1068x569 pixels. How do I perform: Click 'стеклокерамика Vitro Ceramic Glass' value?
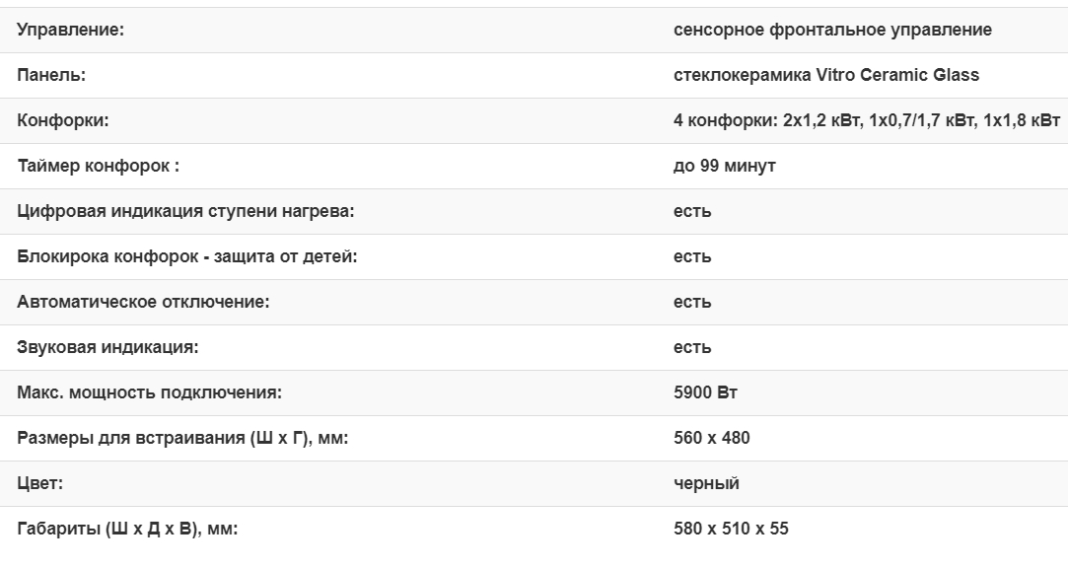pos(826,75)
